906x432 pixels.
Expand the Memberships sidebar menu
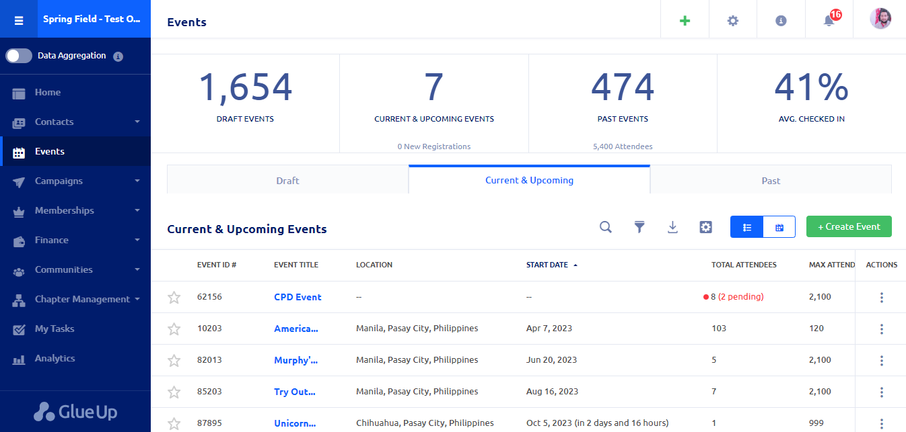click(x=75, y=210)
